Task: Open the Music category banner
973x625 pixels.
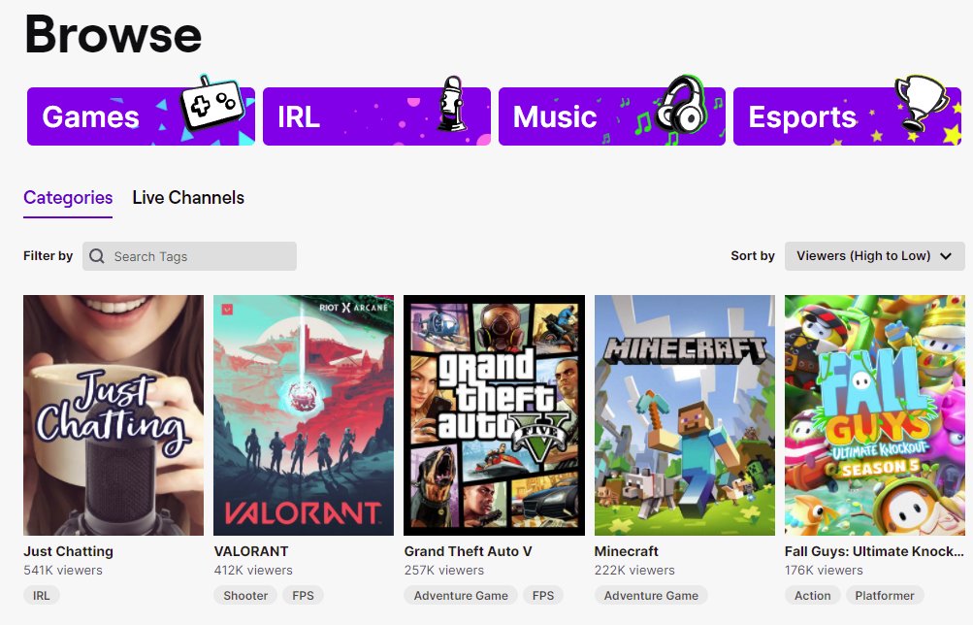Action: click(x=612, y=116)
